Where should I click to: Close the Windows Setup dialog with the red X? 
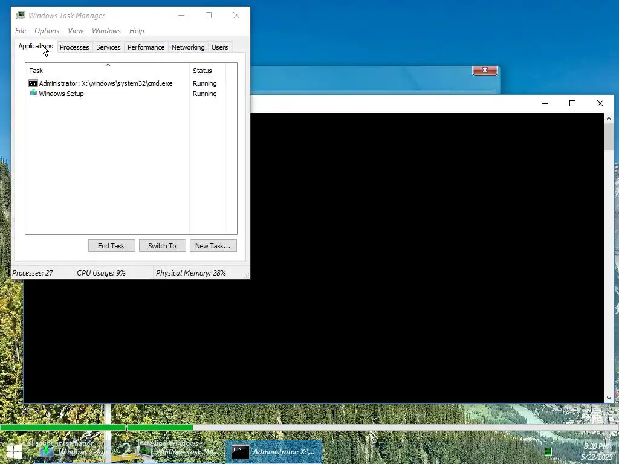[485, 70]
